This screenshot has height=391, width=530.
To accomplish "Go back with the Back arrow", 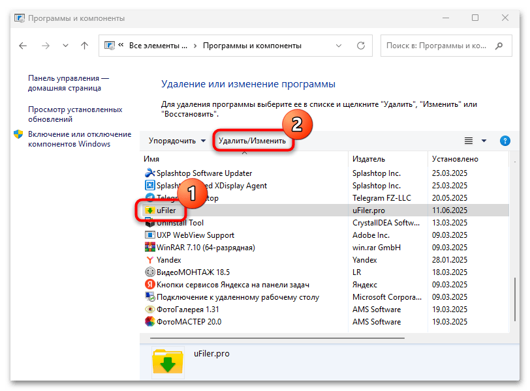I will (x=23, y=46).
